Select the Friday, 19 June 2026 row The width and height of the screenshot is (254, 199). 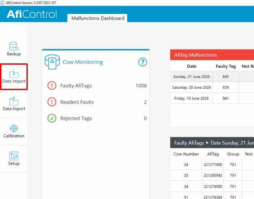[212, 98]
